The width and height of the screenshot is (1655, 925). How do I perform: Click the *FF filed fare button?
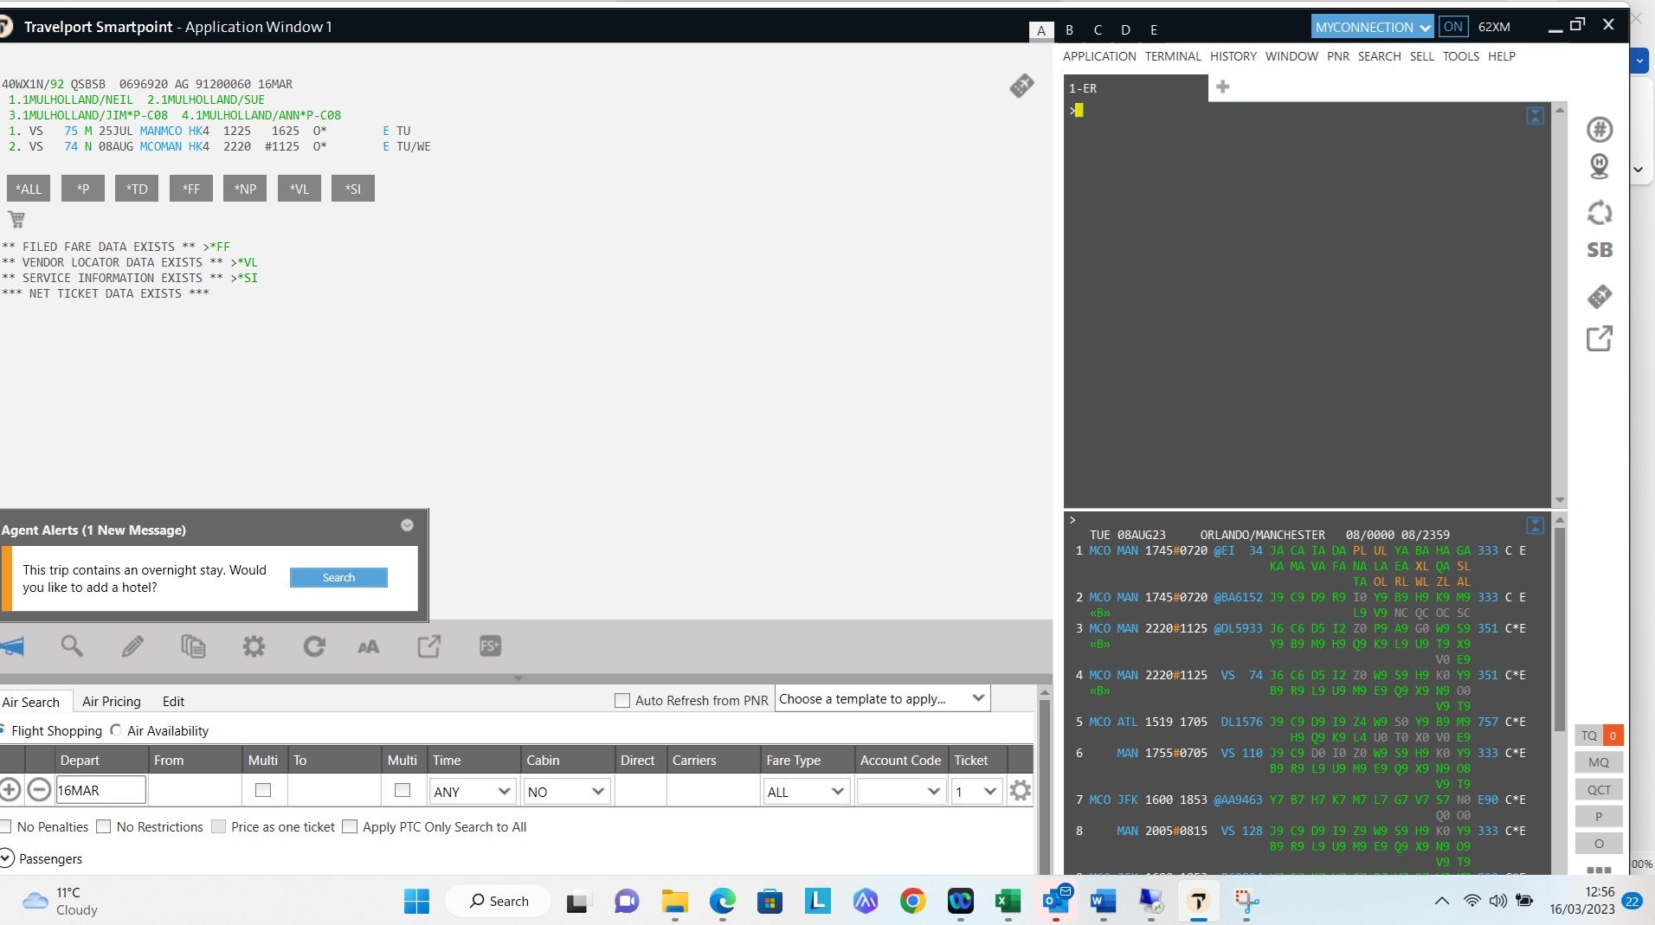pos(191,189)
